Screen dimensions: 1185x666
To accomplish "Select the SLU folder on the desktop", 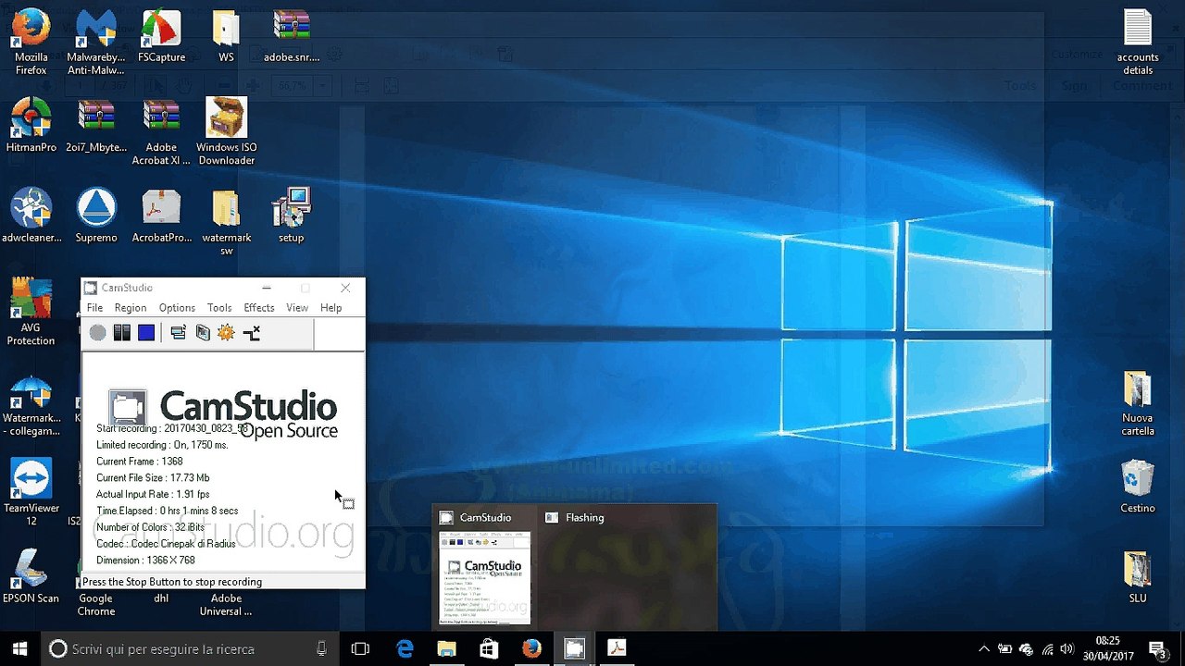I will 1138,577.
